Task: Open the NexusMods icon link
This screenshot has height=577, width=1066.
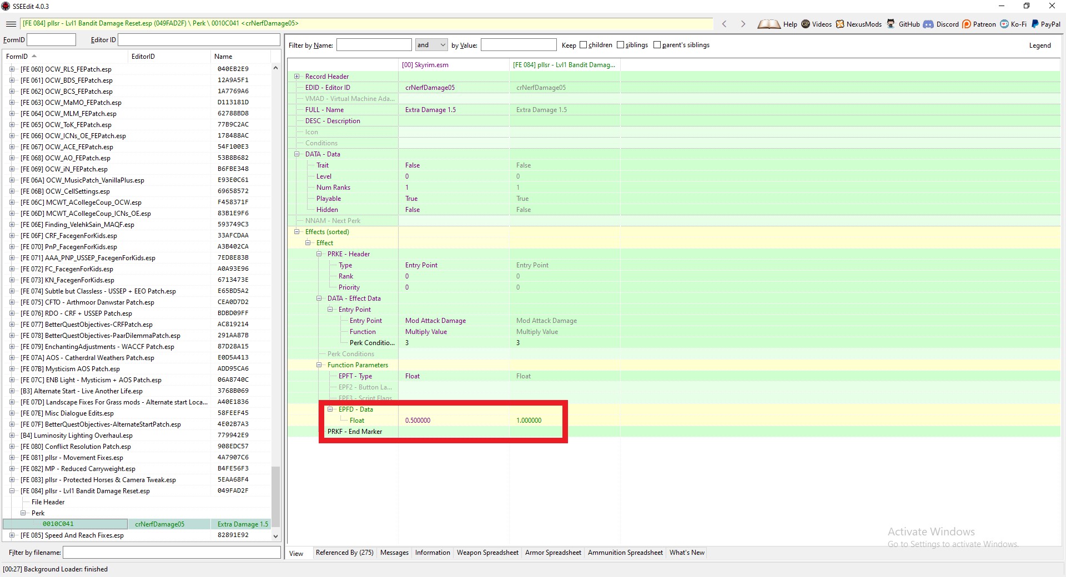Action: click(840, 24)
